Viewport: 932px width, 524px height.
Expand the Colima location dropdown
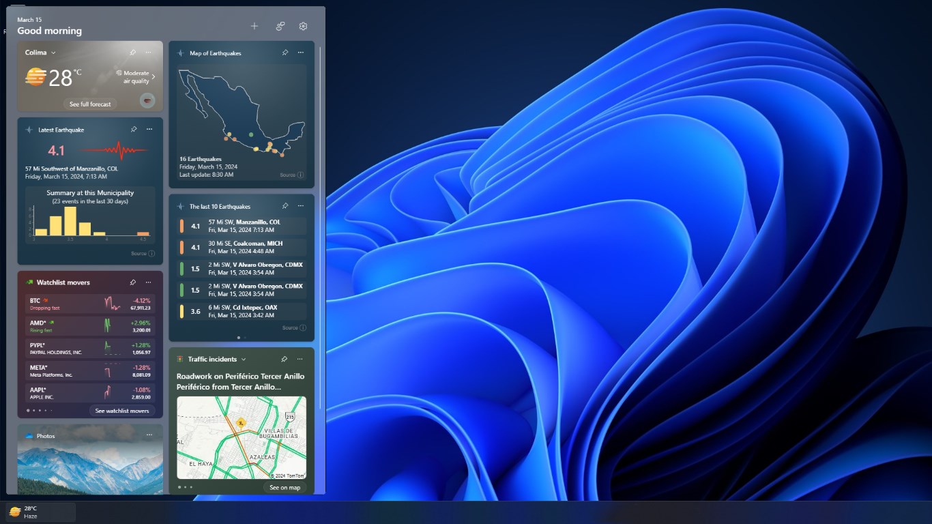click(x=53, y=53)
